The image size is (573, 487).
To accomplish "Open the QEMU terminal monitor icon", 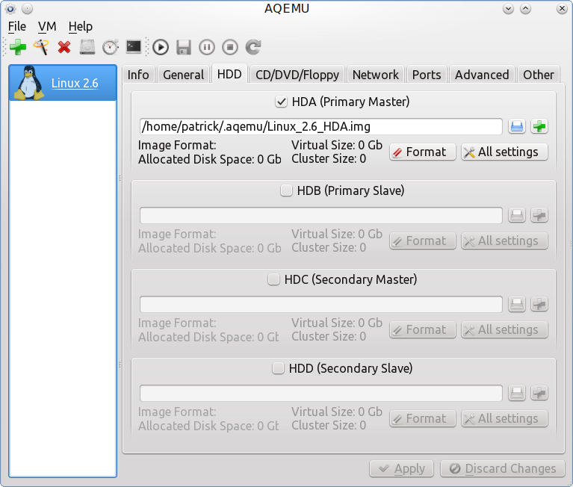I will point(134,47).
